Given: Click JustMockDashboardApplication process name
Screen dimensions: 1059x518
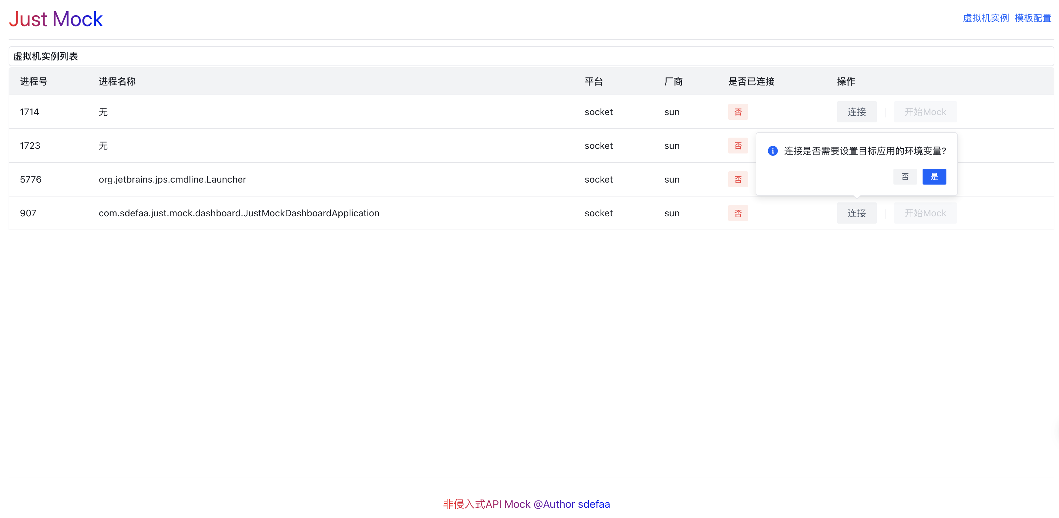Looking at the screenshot, I should [x=239, y=213].
